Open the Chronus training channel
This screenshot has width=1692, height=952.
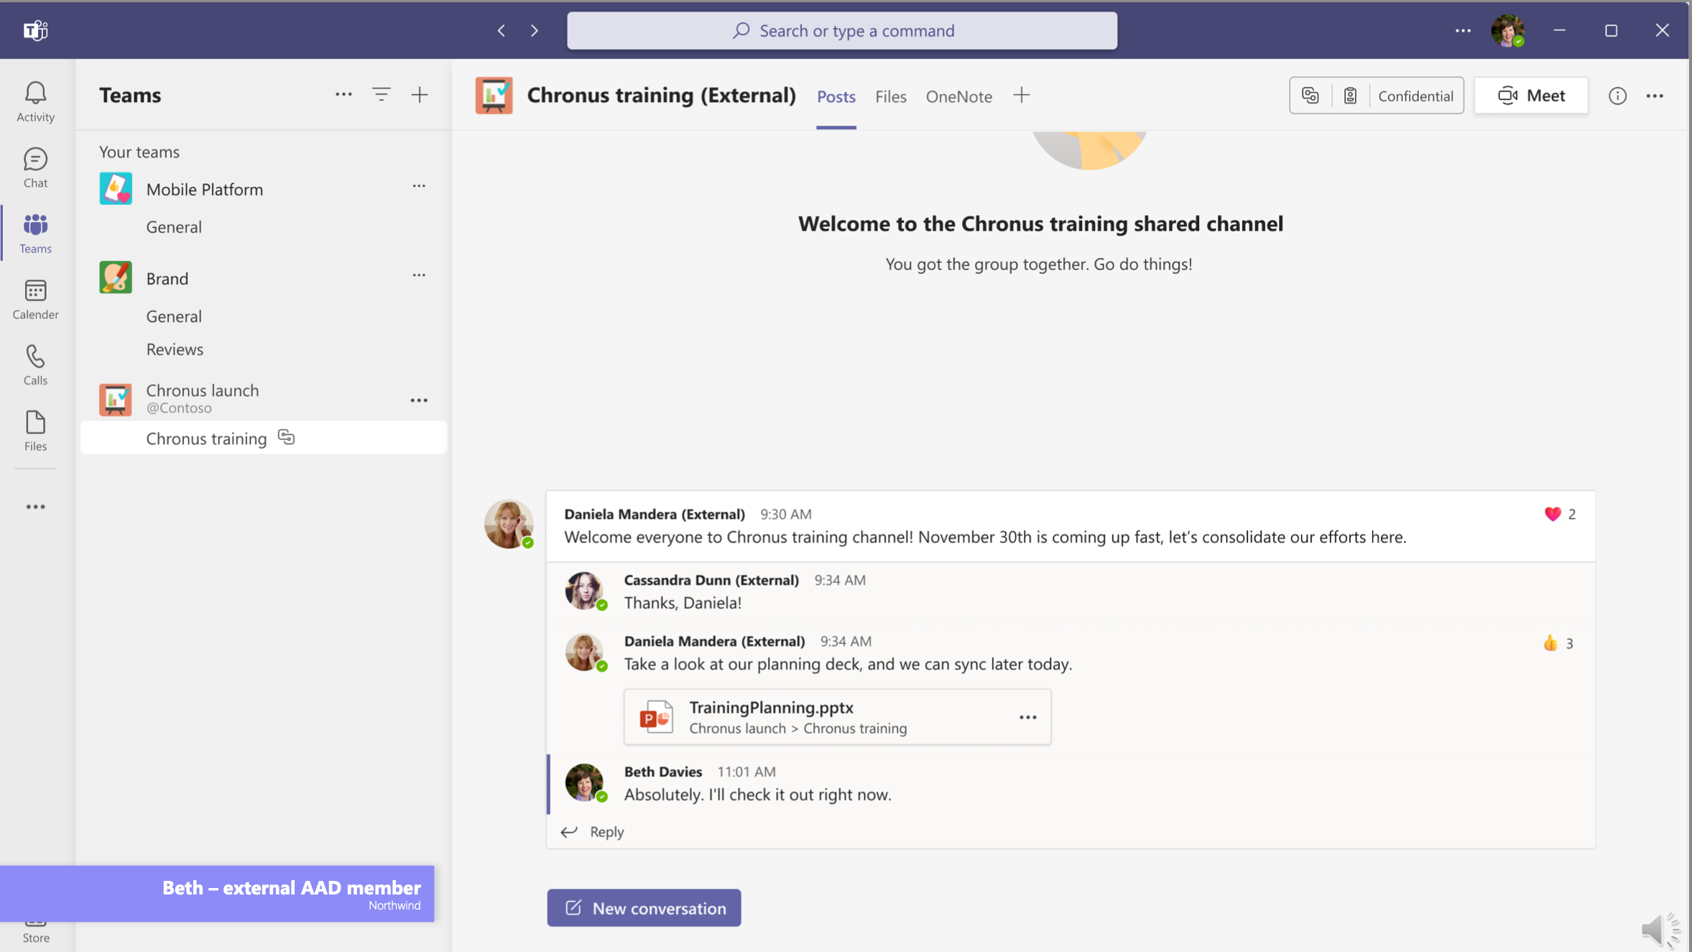click(263, 438)
